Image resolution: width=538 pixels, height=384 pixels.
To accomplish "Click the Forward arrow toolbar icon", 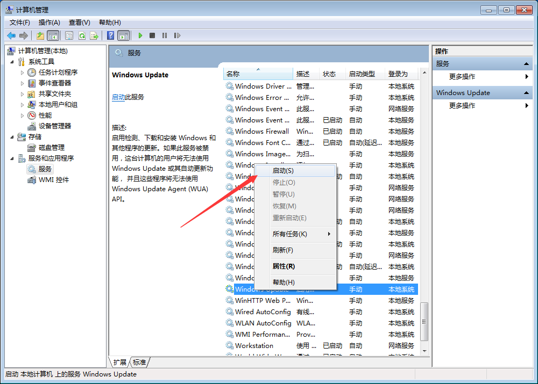I will (x=24, y=35).
